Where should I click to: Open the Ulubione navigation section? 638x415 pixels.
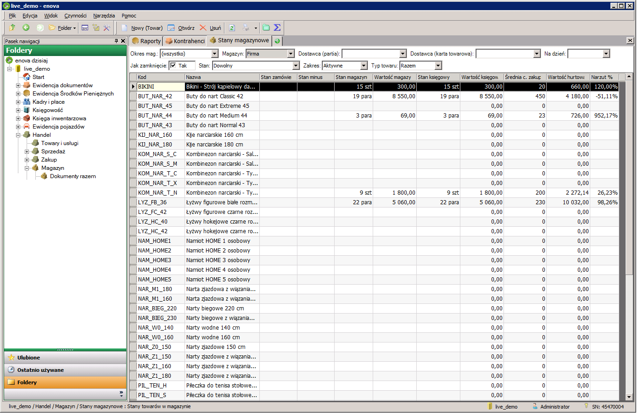click(x=65, y=358)
